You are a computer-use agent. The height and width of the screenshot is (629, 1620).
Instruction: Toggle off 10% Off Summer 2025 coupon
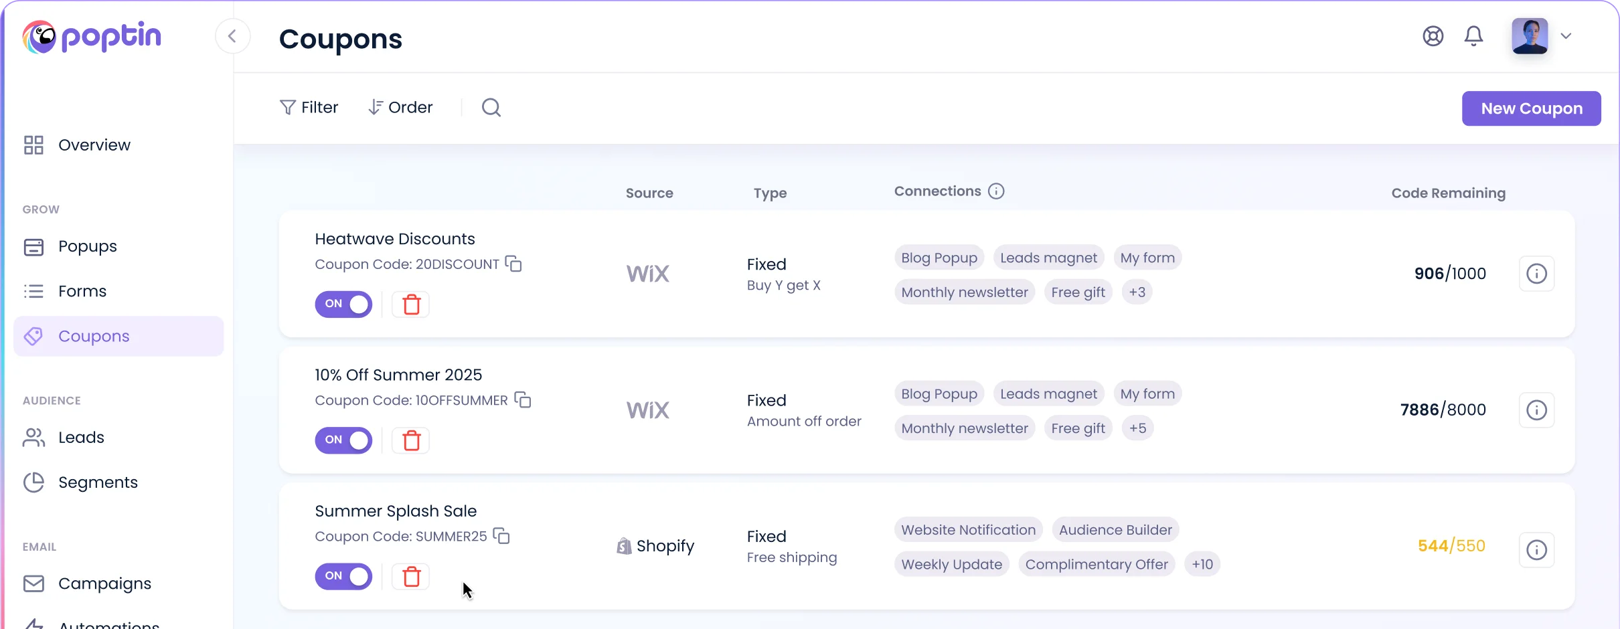click(x=343, y=440)
